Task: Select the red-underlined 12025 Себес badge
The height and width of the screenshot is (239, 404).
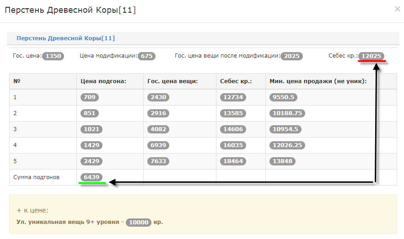Action: point(372,56)
